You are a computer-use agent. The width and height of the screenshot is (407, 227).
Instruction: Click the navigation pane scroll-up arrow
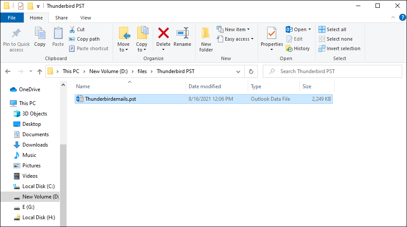63,85
